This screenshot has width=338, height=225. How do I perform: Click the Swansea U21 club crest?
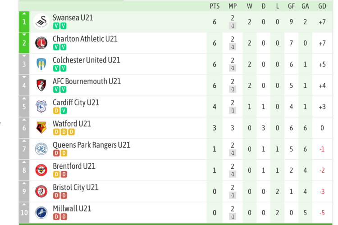click(x=41, y=22)
